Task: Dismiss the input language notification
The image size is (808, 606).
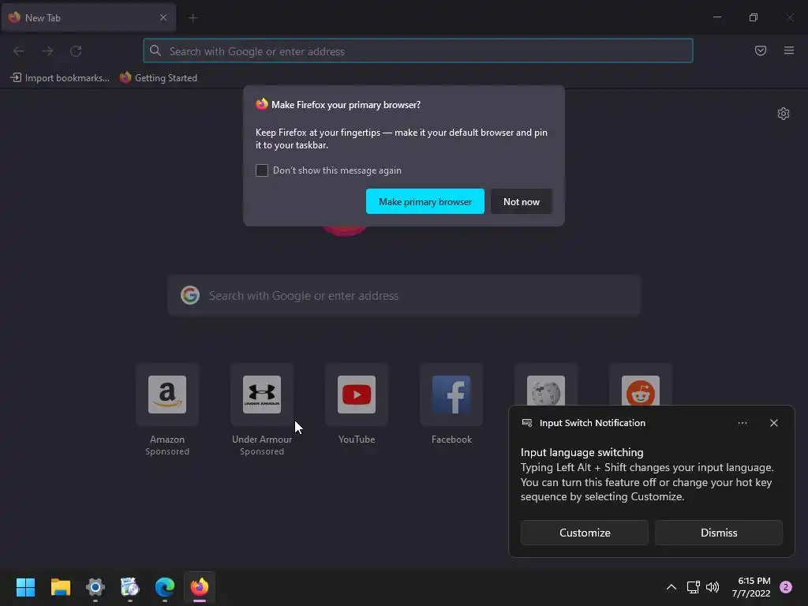Action: 718,533
